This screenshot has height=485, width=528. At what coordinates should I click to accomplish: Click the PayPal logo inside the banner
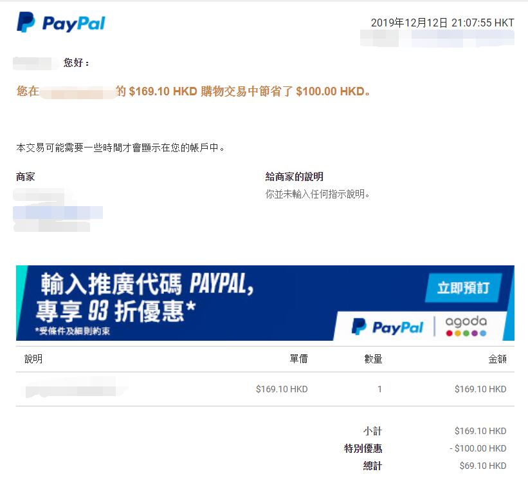pos(387,327)
